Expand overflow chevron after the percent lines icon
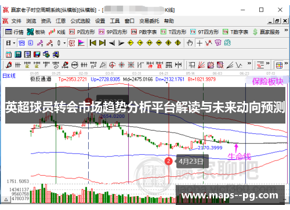This screenshot has width=290, height=210. point(267,63)
